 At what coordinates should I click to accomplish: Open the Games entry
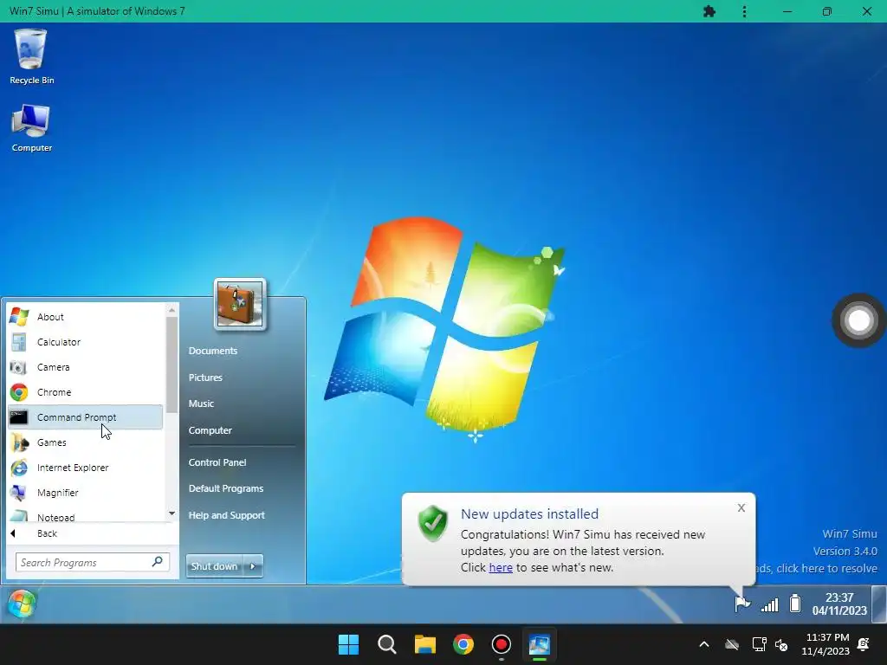(85, 442)
